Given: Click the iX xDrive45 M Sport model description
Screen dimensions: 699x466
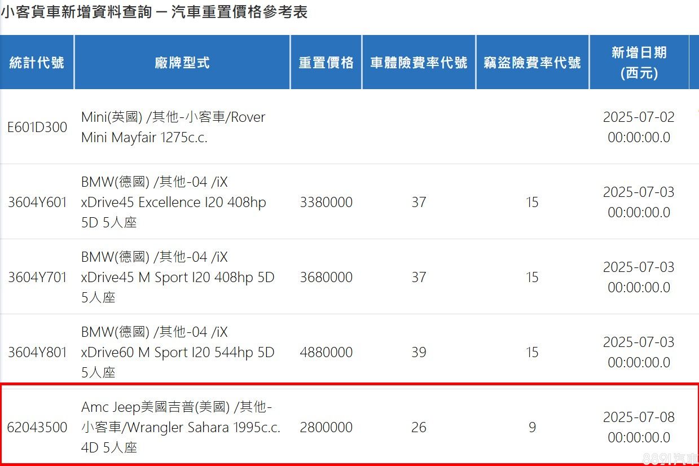Looking at the screenshot, I should pos(177,277).
